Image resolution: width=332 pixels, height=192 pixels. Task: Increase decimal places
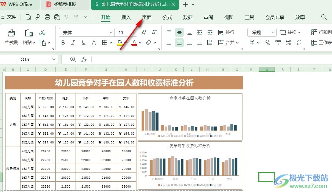(288, 43)
